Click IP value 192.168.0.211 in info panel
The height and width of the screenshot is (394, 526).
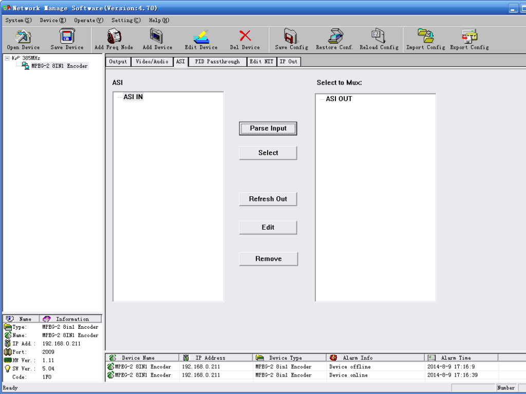[62, 344]
